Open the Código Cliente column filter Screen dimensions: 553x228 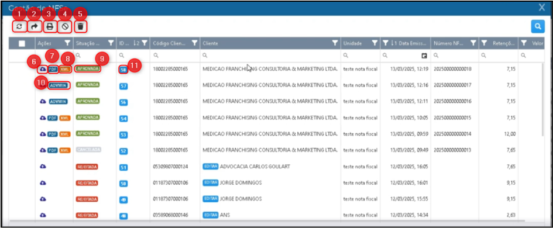tap(194, 43)
